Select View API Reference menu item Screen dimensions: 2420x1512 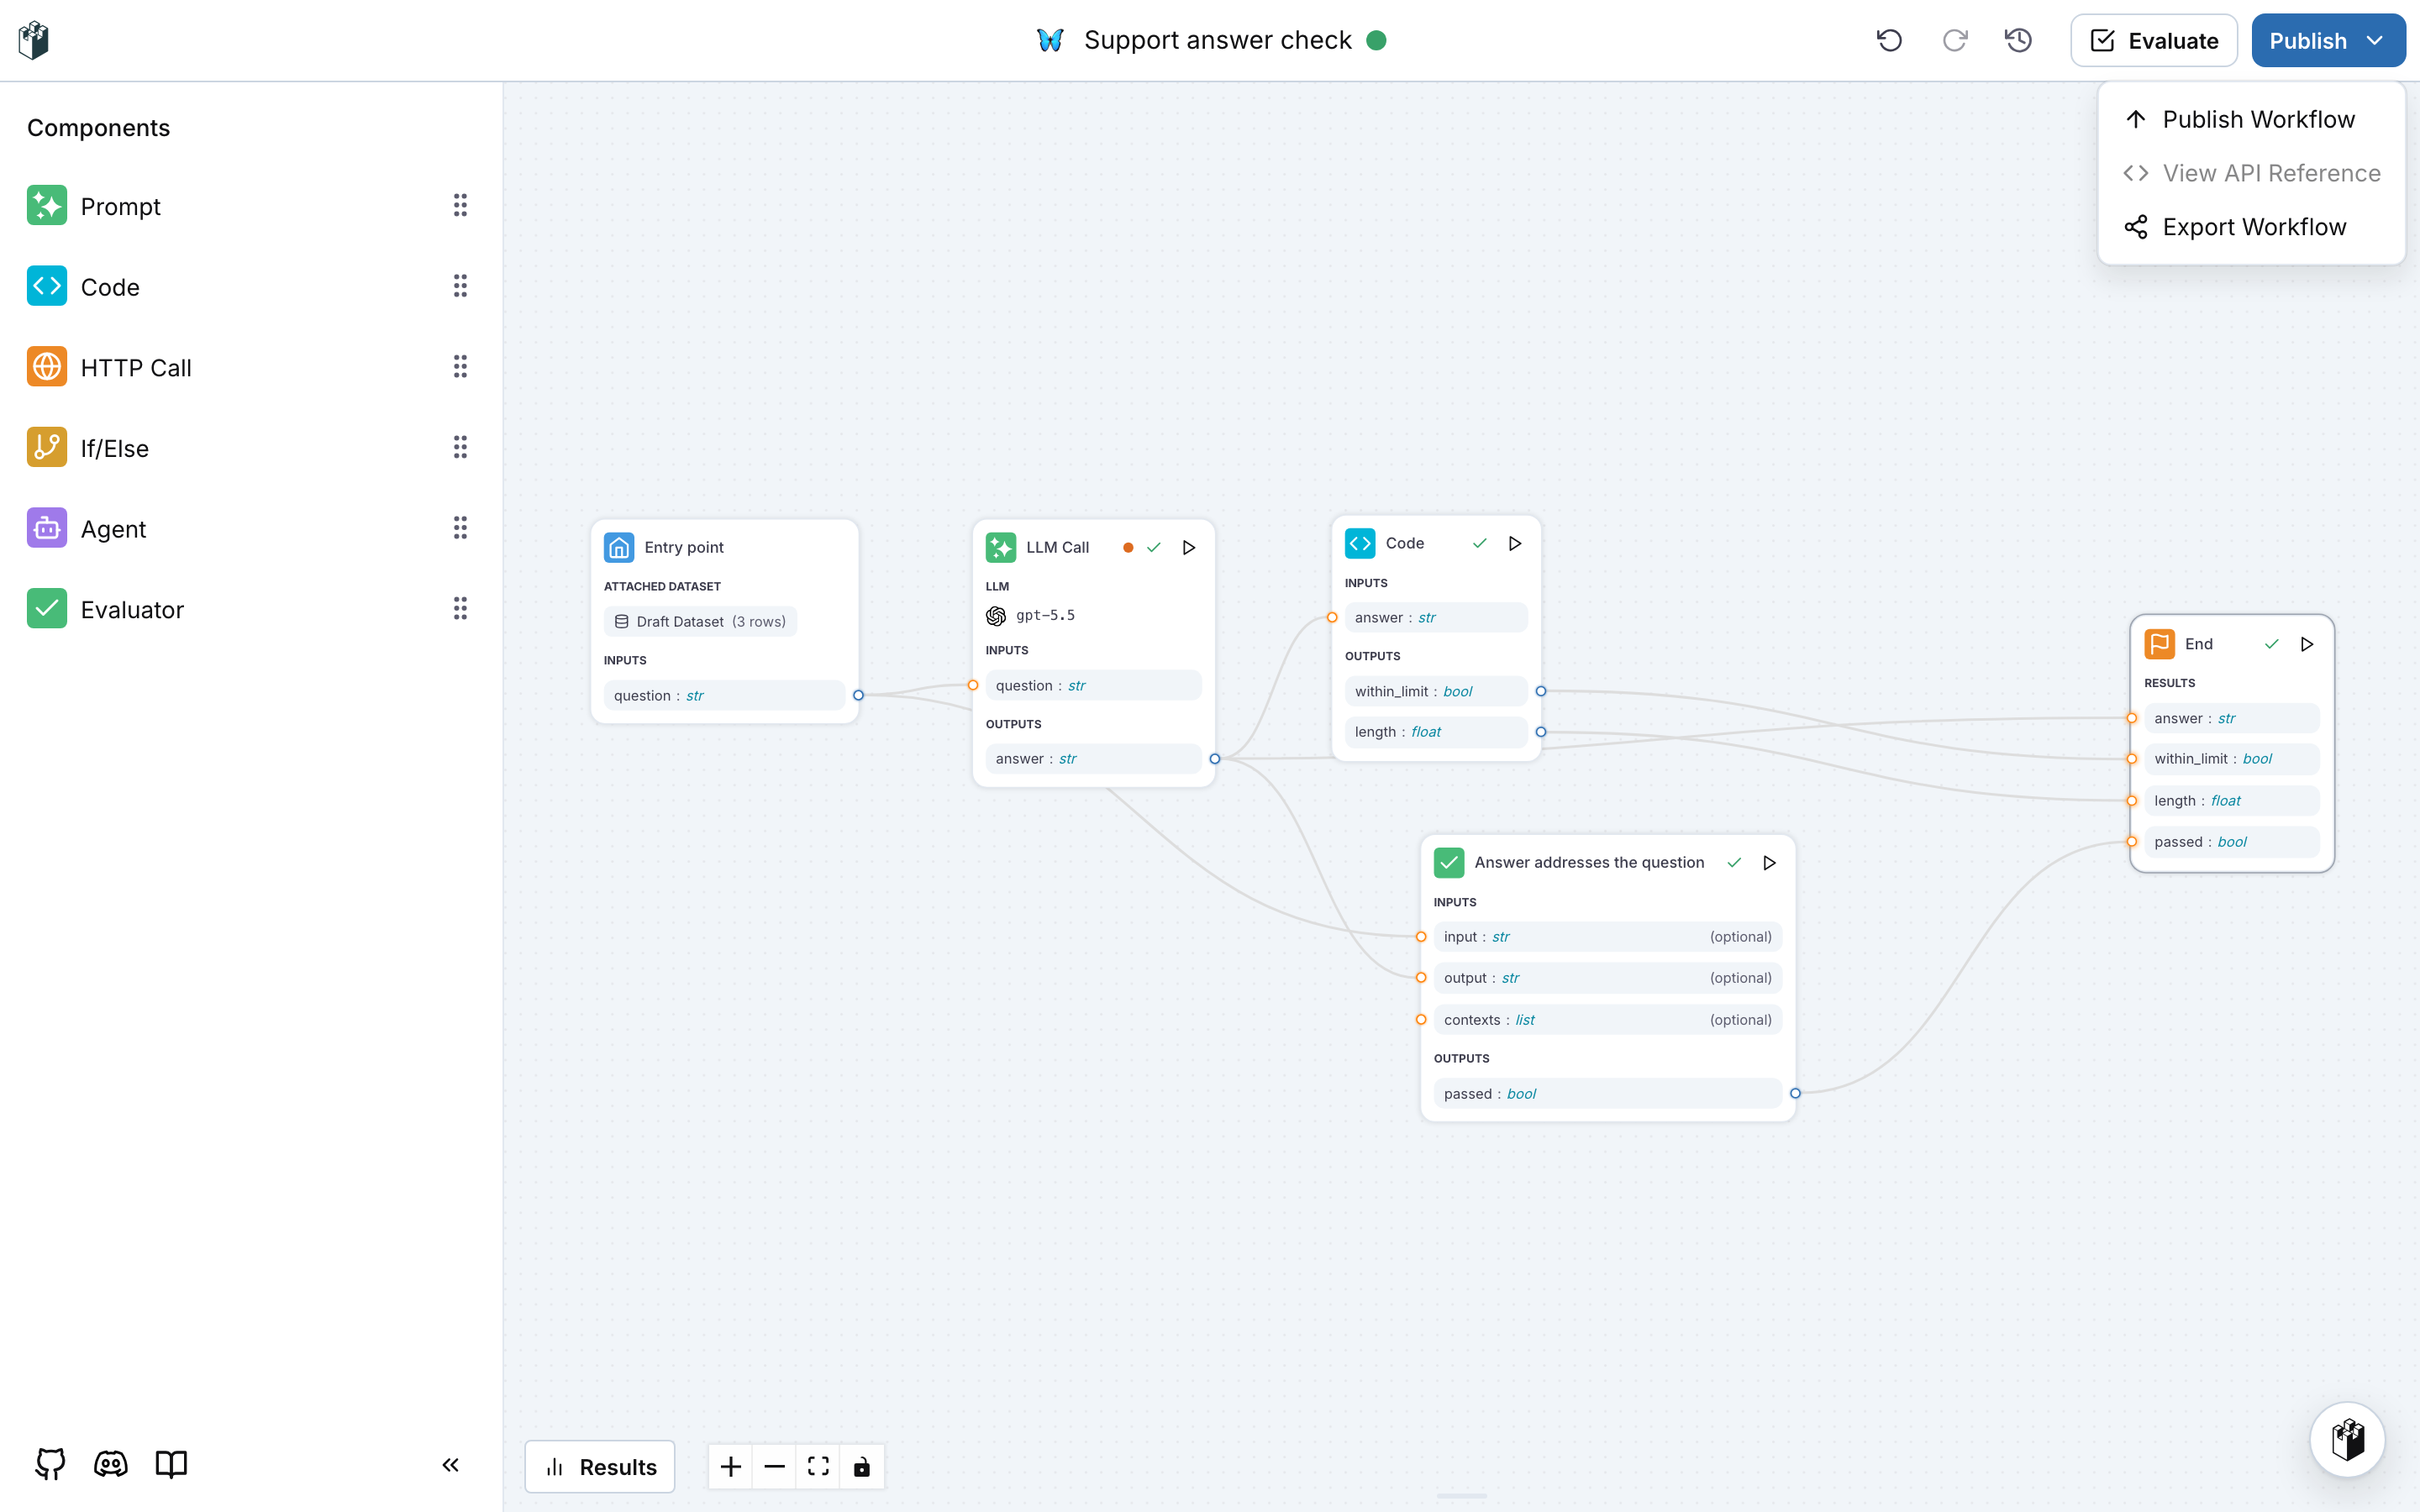[2252, 173]
